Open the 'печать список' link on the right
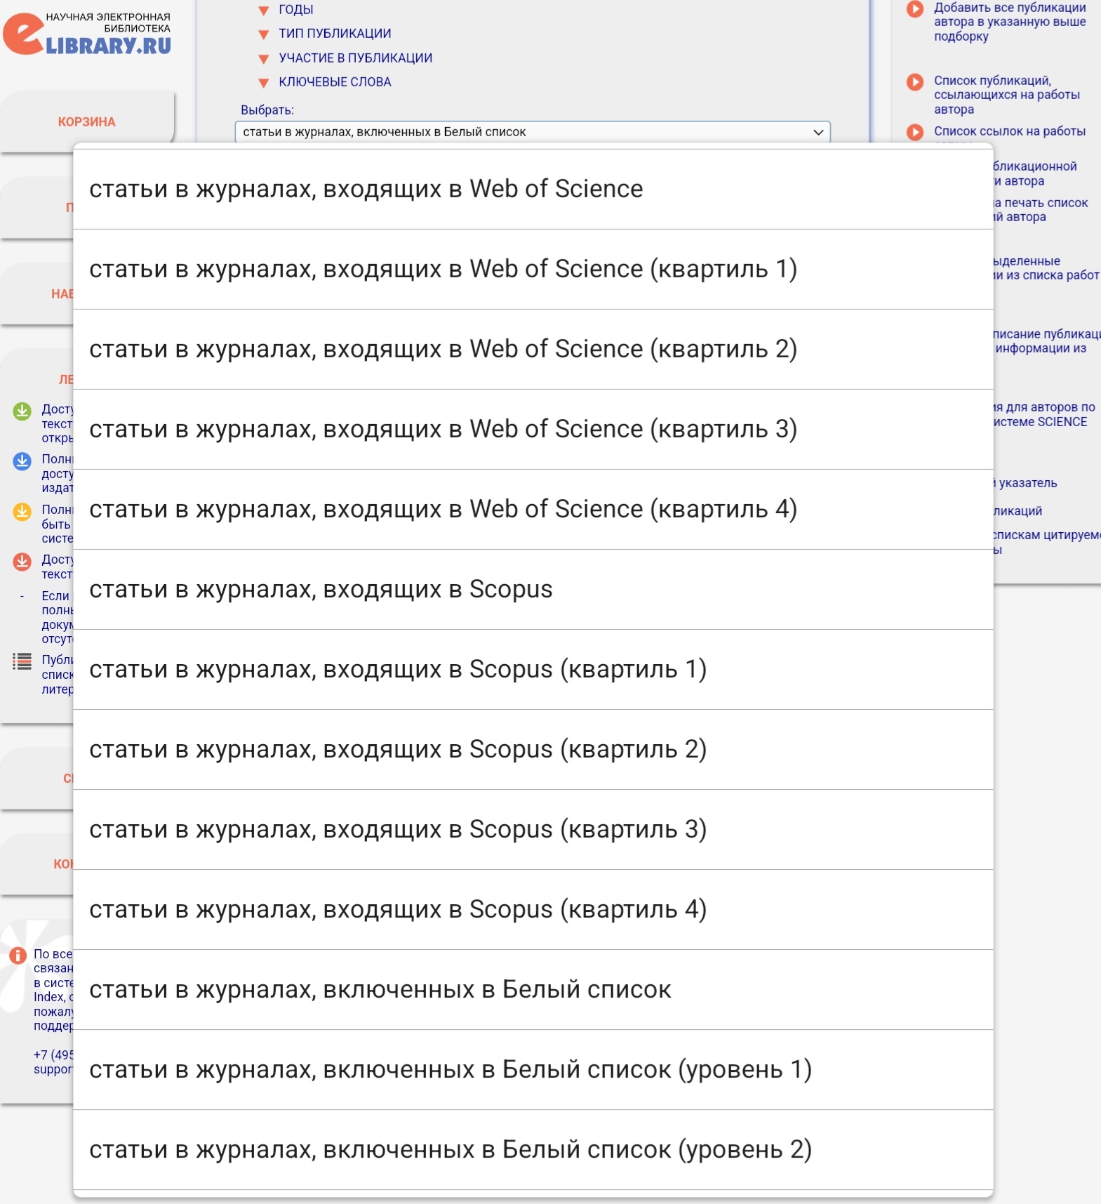Image resolution: width=1101 pixels, height=1204 pixels. (1041, 210)
